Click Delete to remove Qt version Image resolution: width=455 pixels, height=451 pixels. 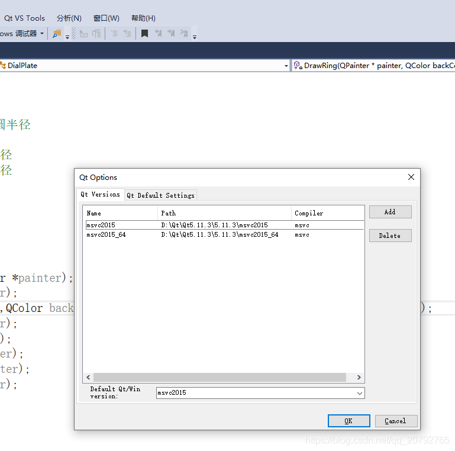coord(391,236)
